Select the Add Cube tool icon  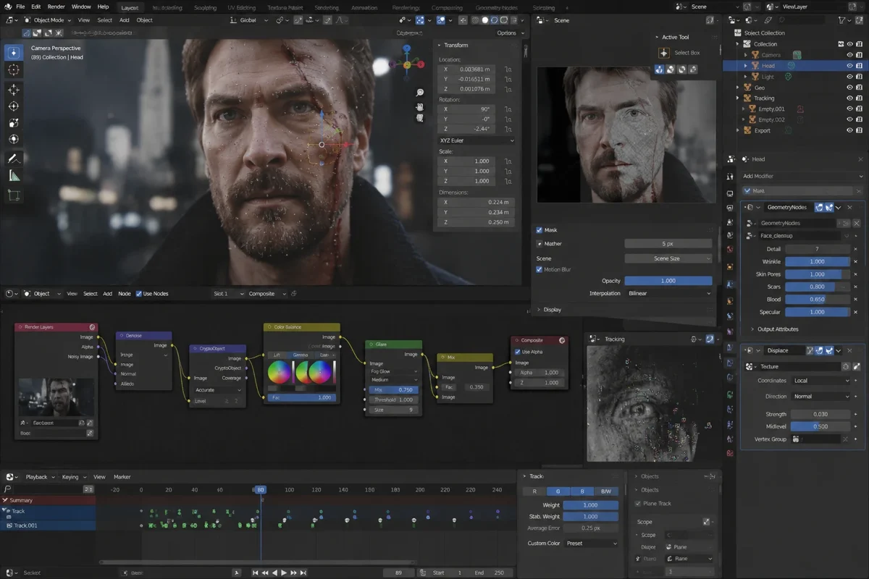(x=14, y=195)
